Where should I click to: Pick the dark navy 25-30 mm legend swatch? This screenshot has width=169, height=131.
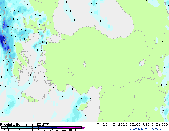click(54, 128)
